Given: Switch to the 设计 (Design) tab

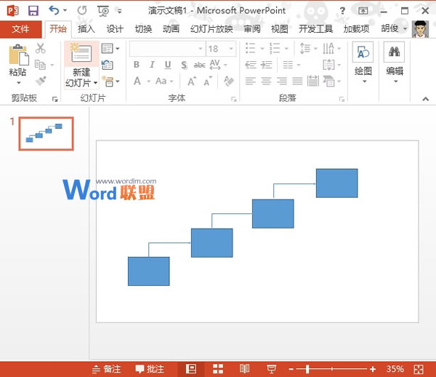Looking at the screenshot, I should pyautogui.click(x=115, y=28).
